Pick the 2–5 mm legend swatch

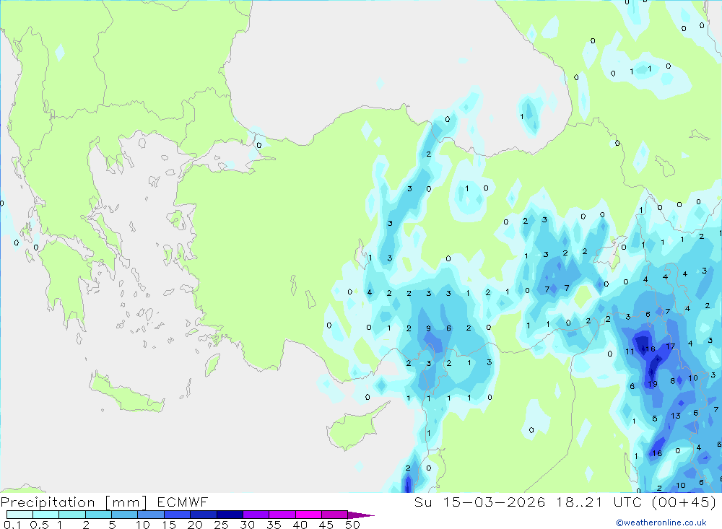98,515
